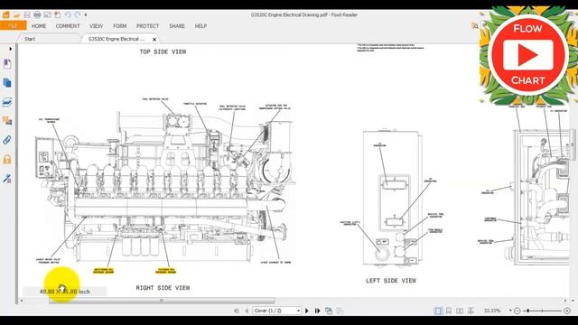Open the Security lock panel icon
The width and height of the screenshot is (578, 325).
7,159
